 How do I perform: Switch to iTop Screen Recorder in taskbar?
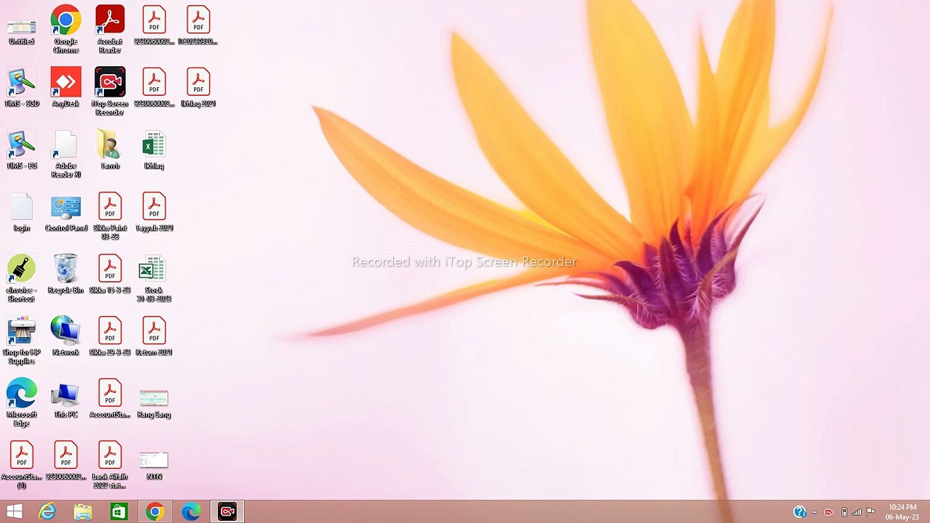coord(227,512)
